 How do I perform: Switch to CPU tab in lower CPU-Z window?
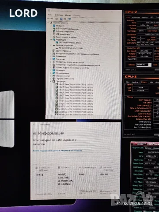128,82
